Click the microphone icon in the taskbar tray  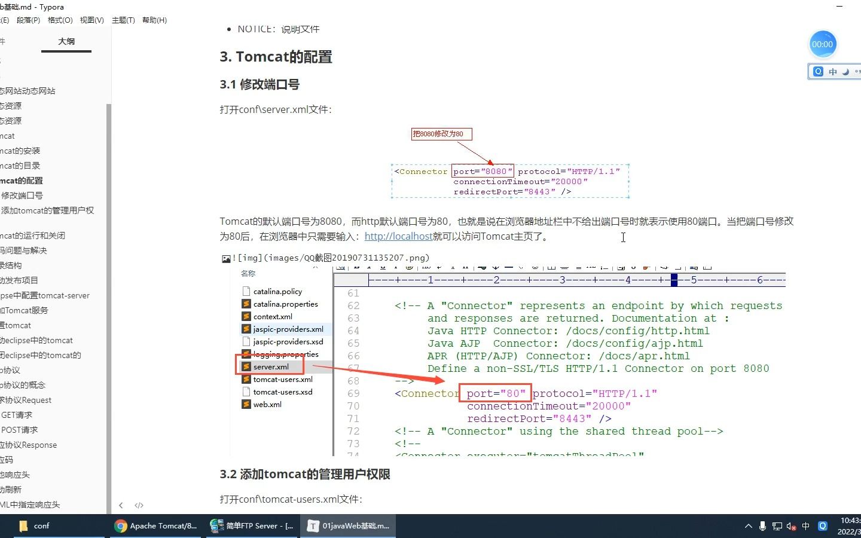coord(762,526)
